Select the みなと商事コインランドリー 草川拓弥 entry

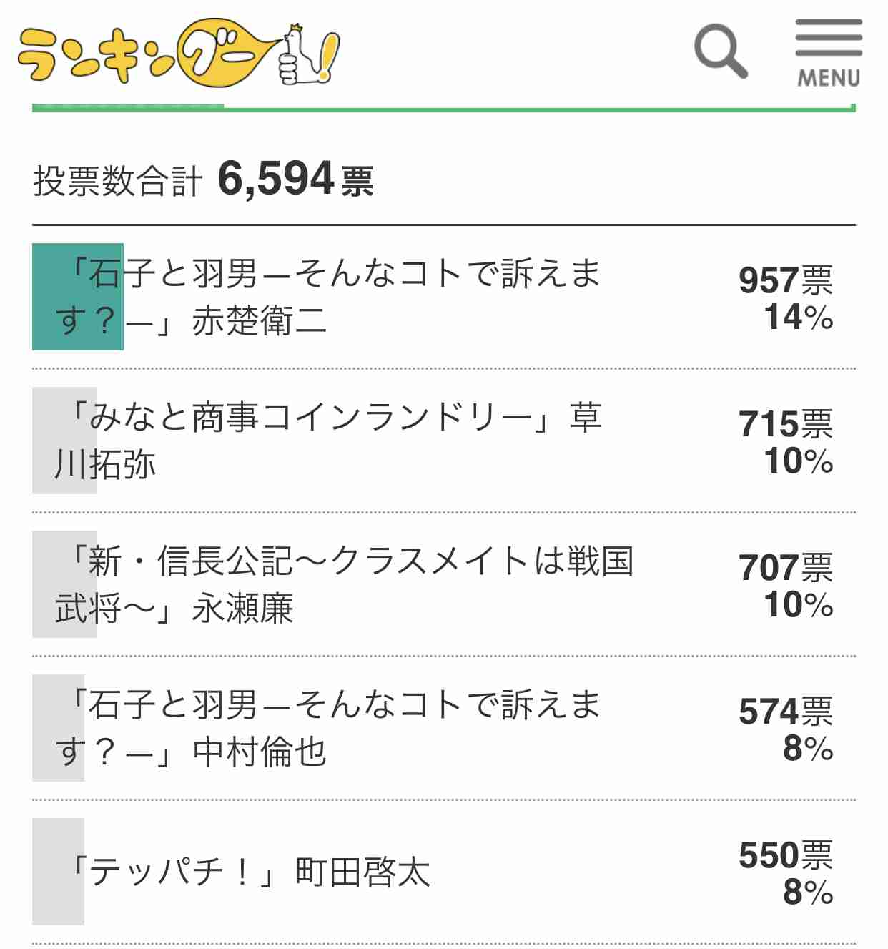pos(444,441)
